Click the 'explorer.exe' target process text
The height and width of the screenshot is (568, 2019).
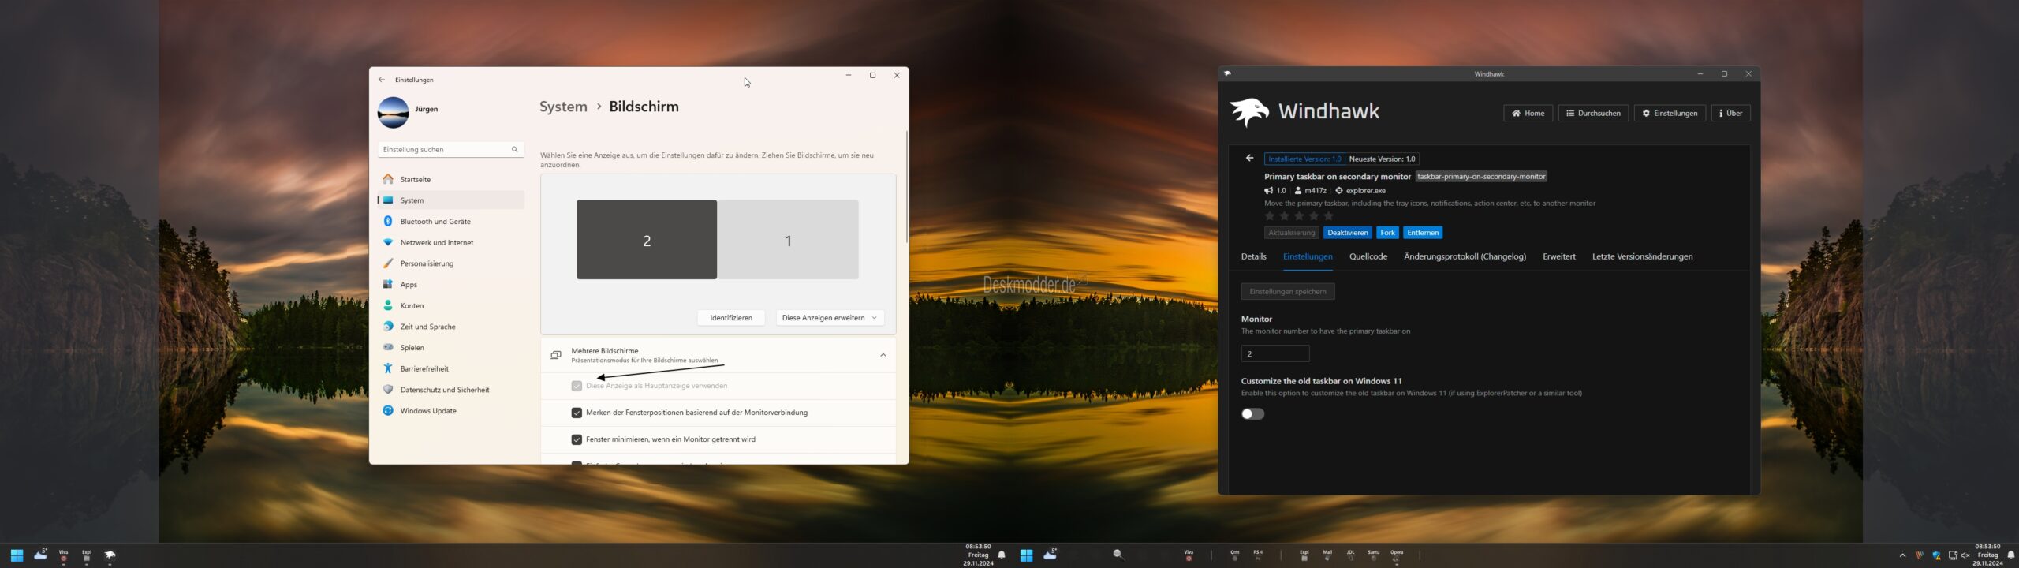coord(1366,190)
